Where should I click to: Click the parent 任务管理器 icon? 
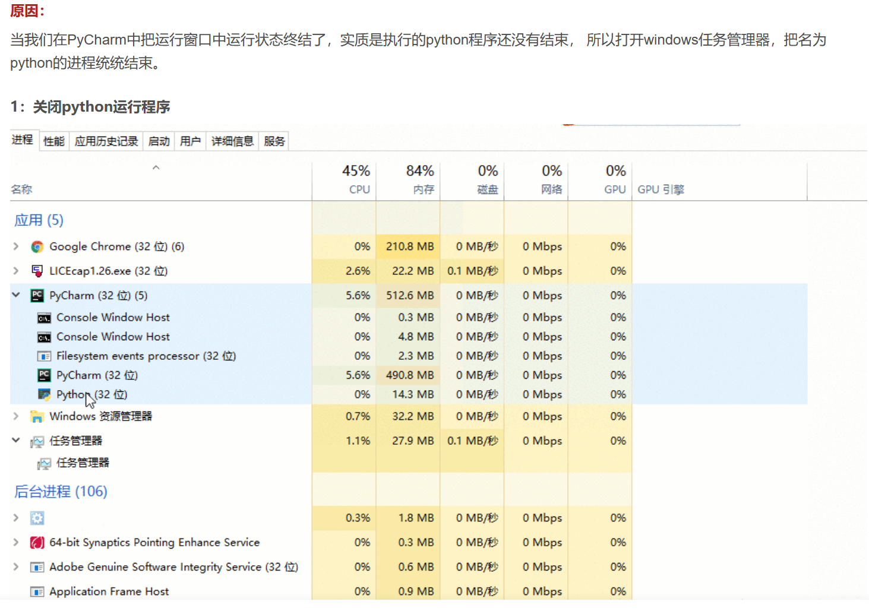pos(37,441)
